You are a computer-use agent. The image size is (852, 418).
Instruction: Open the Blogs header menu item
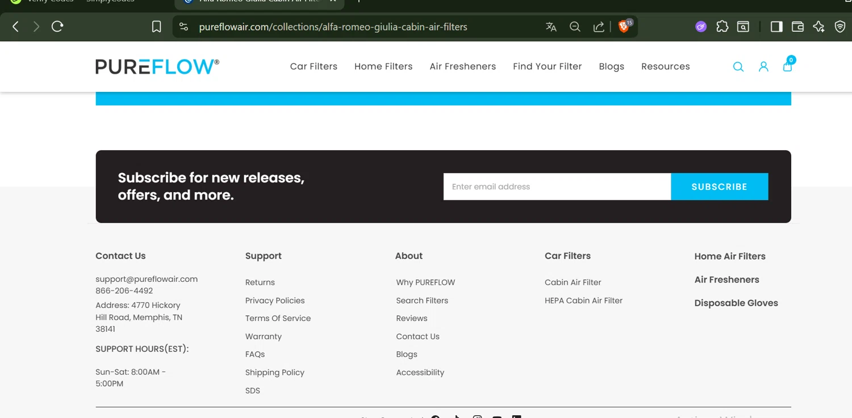tap(612, 66)
